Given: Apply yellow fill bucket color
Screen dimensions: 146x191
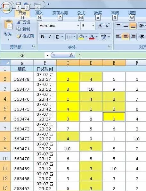Looking at the screenshot, I should [81, 37].
